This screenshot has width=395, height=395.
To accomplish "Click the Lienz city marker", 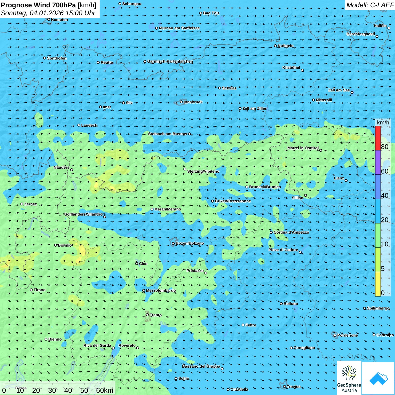I will pos(346,181).
